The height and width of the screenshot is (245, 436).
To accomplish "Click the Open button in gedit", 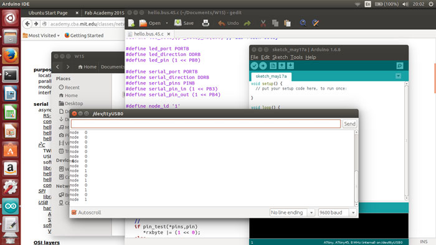I will tap(150, 23).
